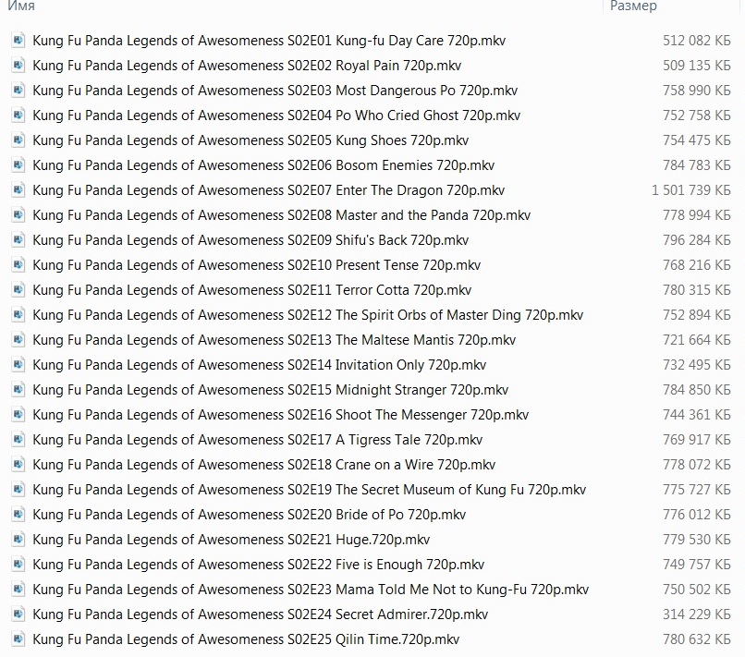
Task: Select the file icon for S02E04 Po Who Cried Ghost
Action: point(18,116)
